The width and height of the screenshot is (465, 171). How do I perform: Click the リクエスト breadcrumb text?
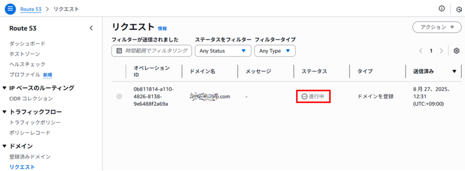pyautogui.click(x=66, y=9)
